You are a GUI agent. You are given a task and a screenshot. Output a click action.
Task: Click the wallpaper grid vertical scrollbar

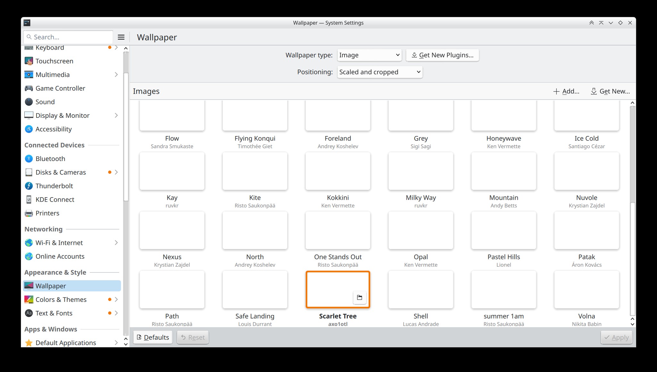(632, 259)
